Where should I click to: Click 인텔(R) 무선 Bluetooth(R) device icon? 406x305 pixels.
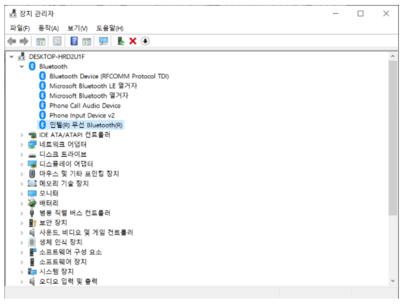pyautogui.click(x=42, y=125)
